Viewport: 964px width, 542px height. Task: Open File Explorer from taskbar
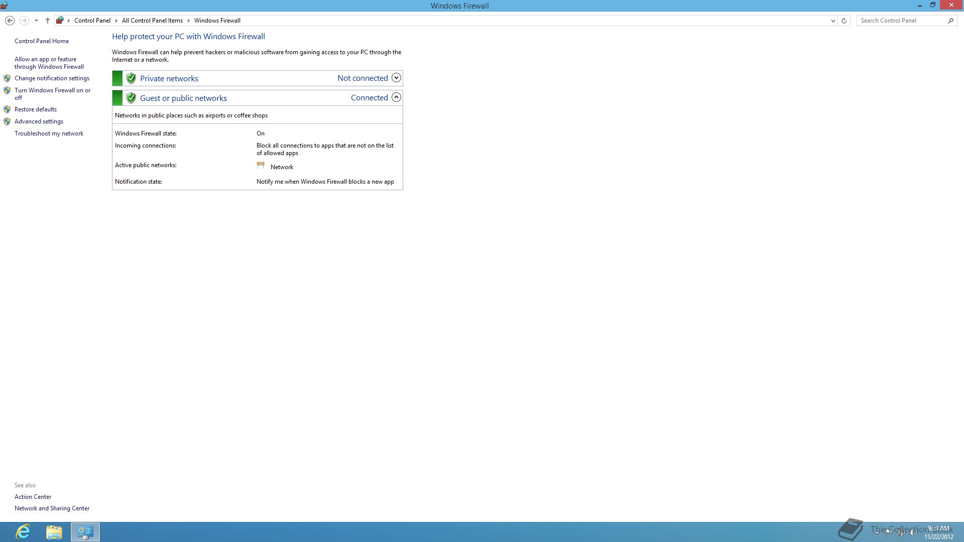pyautogui.click(x=54, y=532)
